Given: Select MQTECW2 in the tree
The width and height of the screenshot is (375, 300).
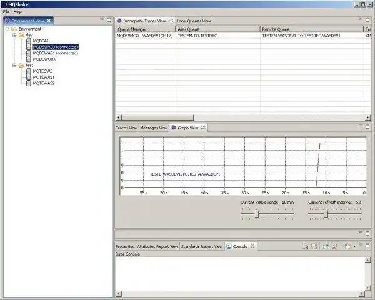Looking at the screenshot, I should pos(42,71).
